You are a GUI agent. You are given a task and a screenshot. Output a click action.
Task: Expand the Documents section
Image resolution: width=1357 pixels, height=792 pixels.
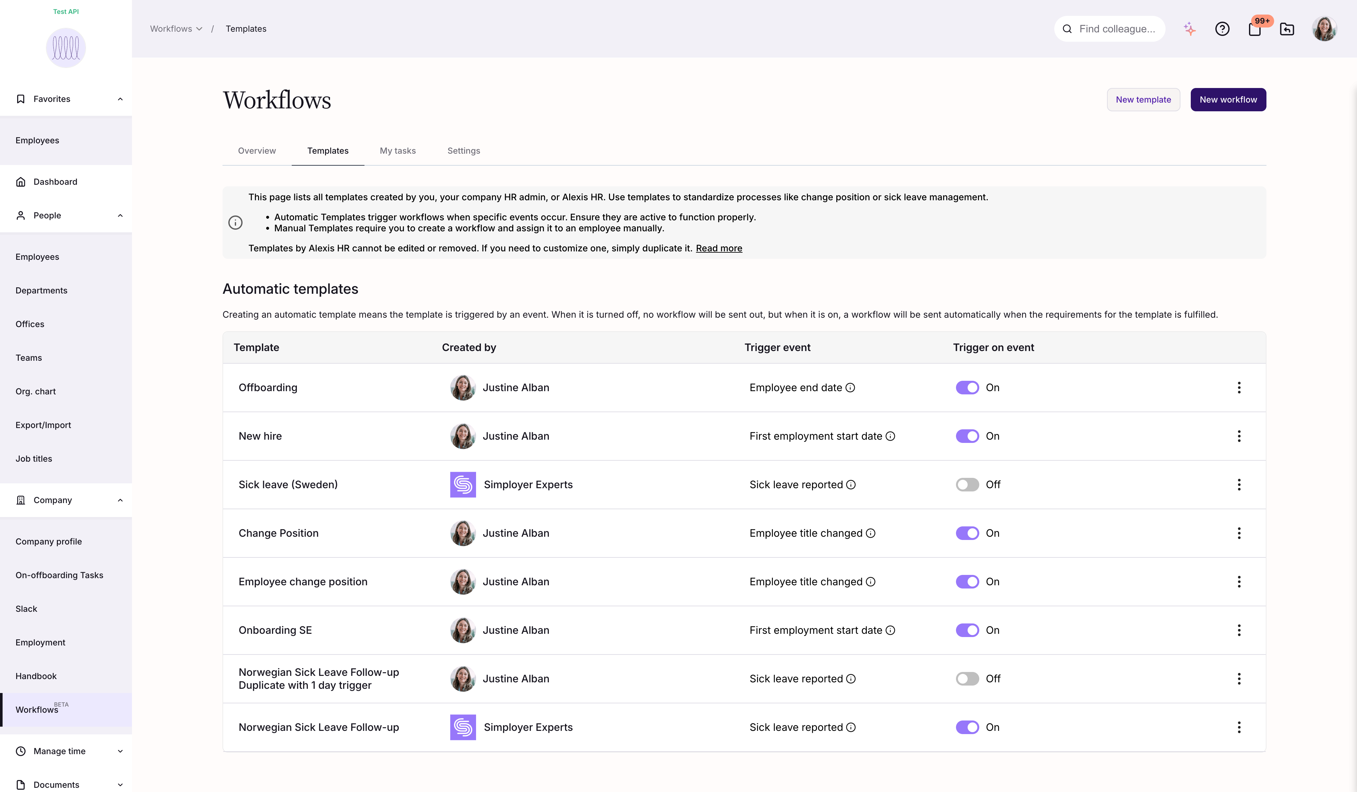120,785
